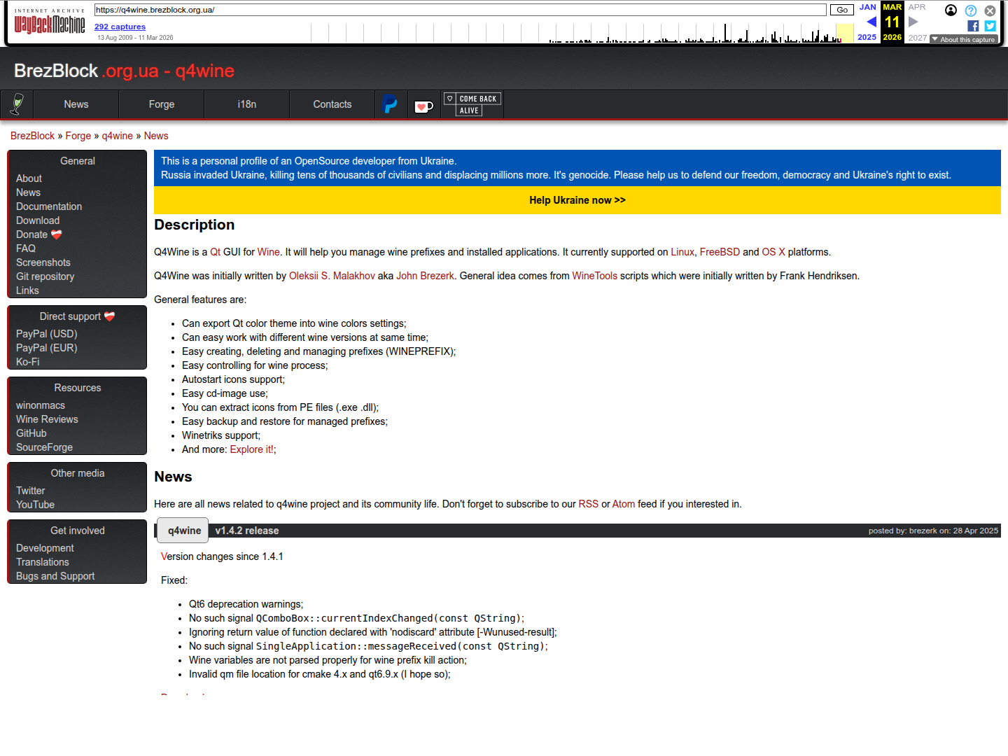Open the Forge navigation tab
Screen dimensions: 1008x756
pyautogui.click(x=162, y=104)
